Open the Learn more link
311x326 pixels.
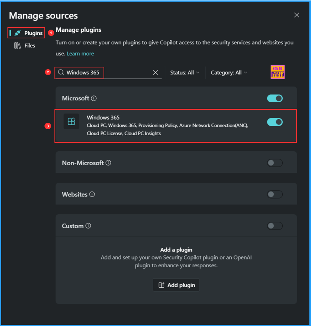point(80,53)
